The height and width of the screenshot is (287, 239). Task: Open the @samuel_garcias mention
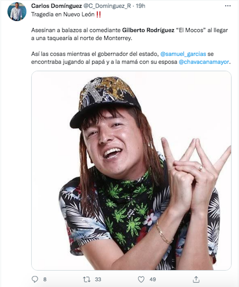click(183, 54)
